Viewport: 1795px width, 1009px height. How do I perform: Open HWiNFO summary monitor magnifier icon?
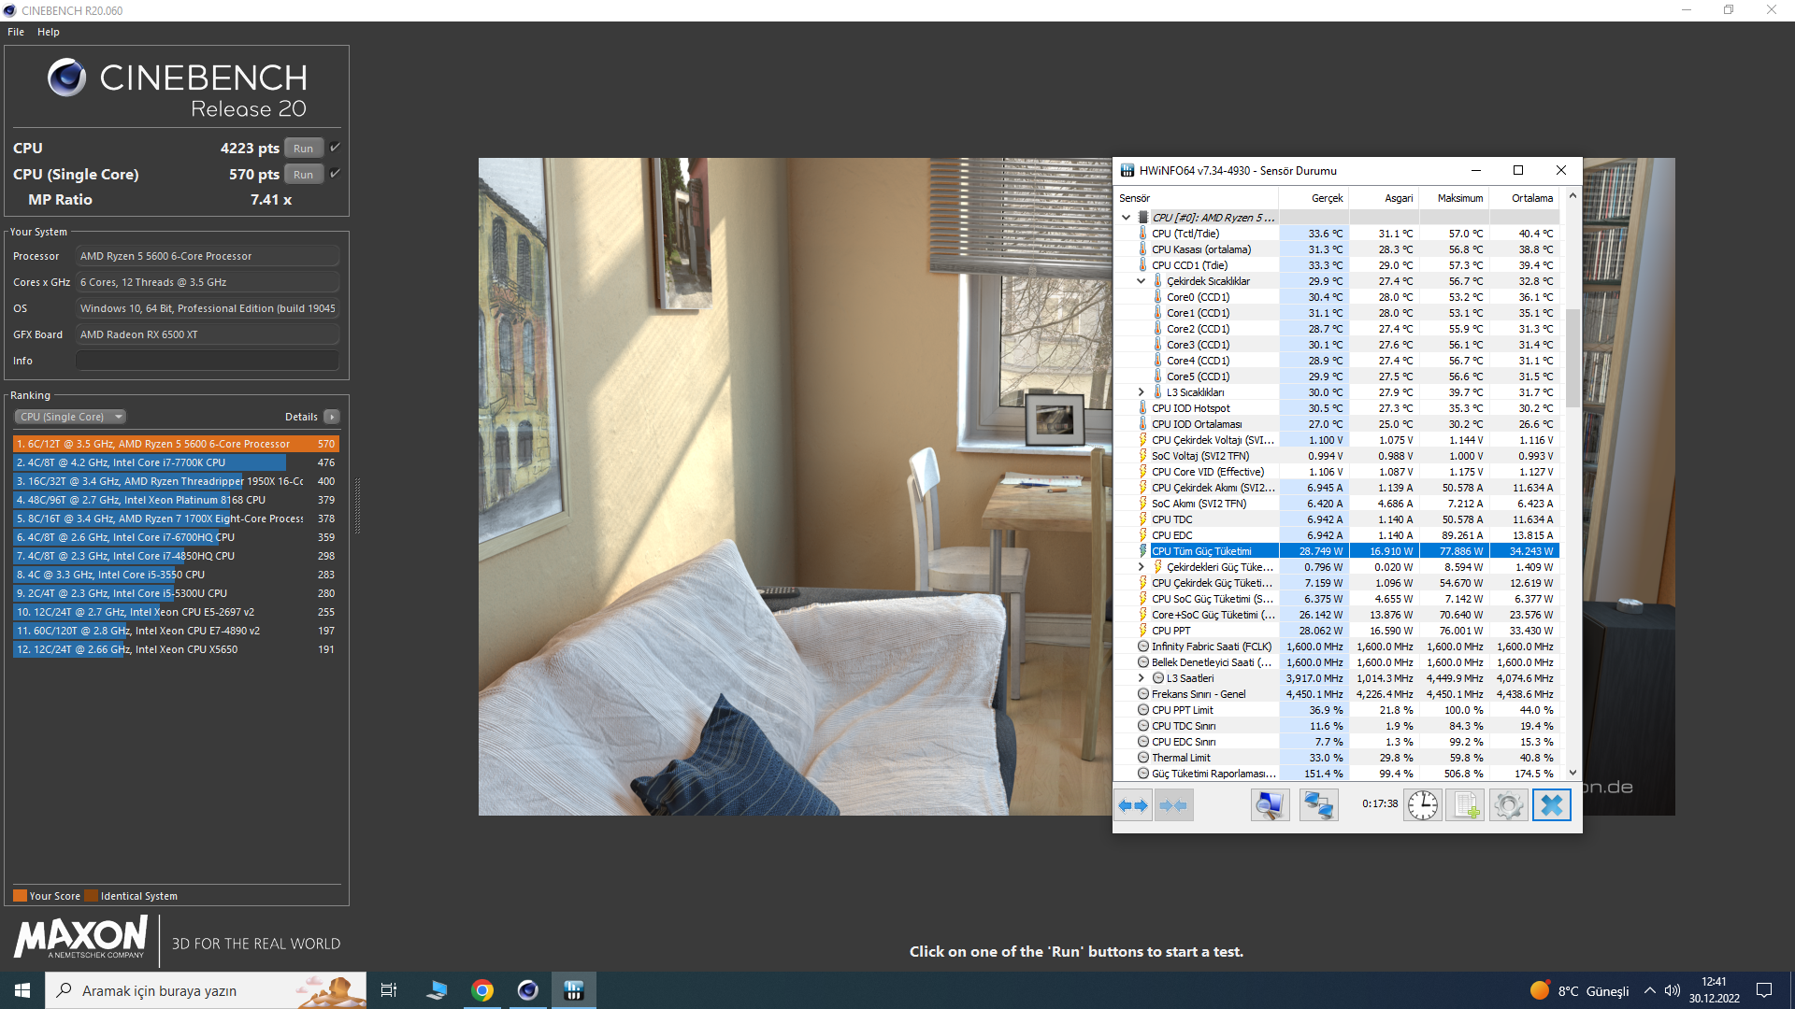1270,805
